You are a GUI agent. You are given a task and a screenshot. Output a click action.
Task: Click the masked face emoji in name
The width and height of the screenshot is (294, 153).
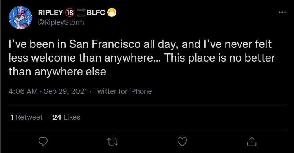pyautogui.click(x=112, y=13)
